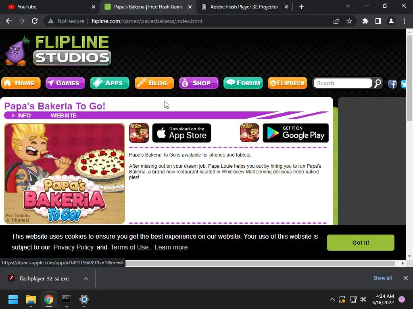Screen dimensions: 413x309
Task: Open the Settings gear taskbar icon
Action: [84, 299]
